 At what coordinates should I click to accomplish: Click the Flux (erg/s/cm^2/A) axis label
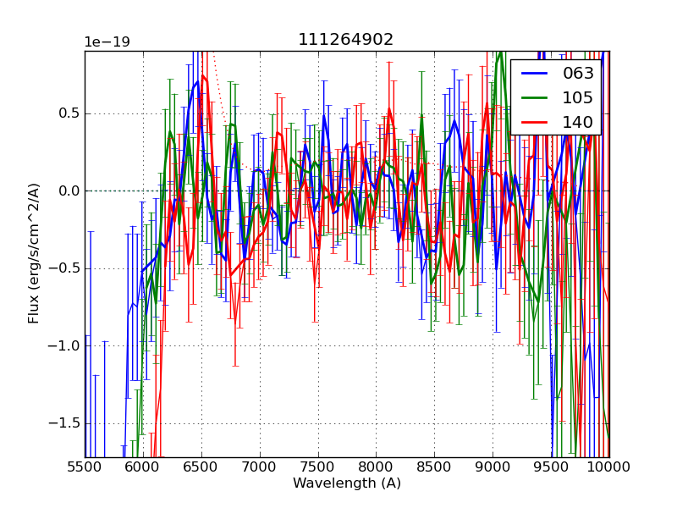[x=34, y=253]
